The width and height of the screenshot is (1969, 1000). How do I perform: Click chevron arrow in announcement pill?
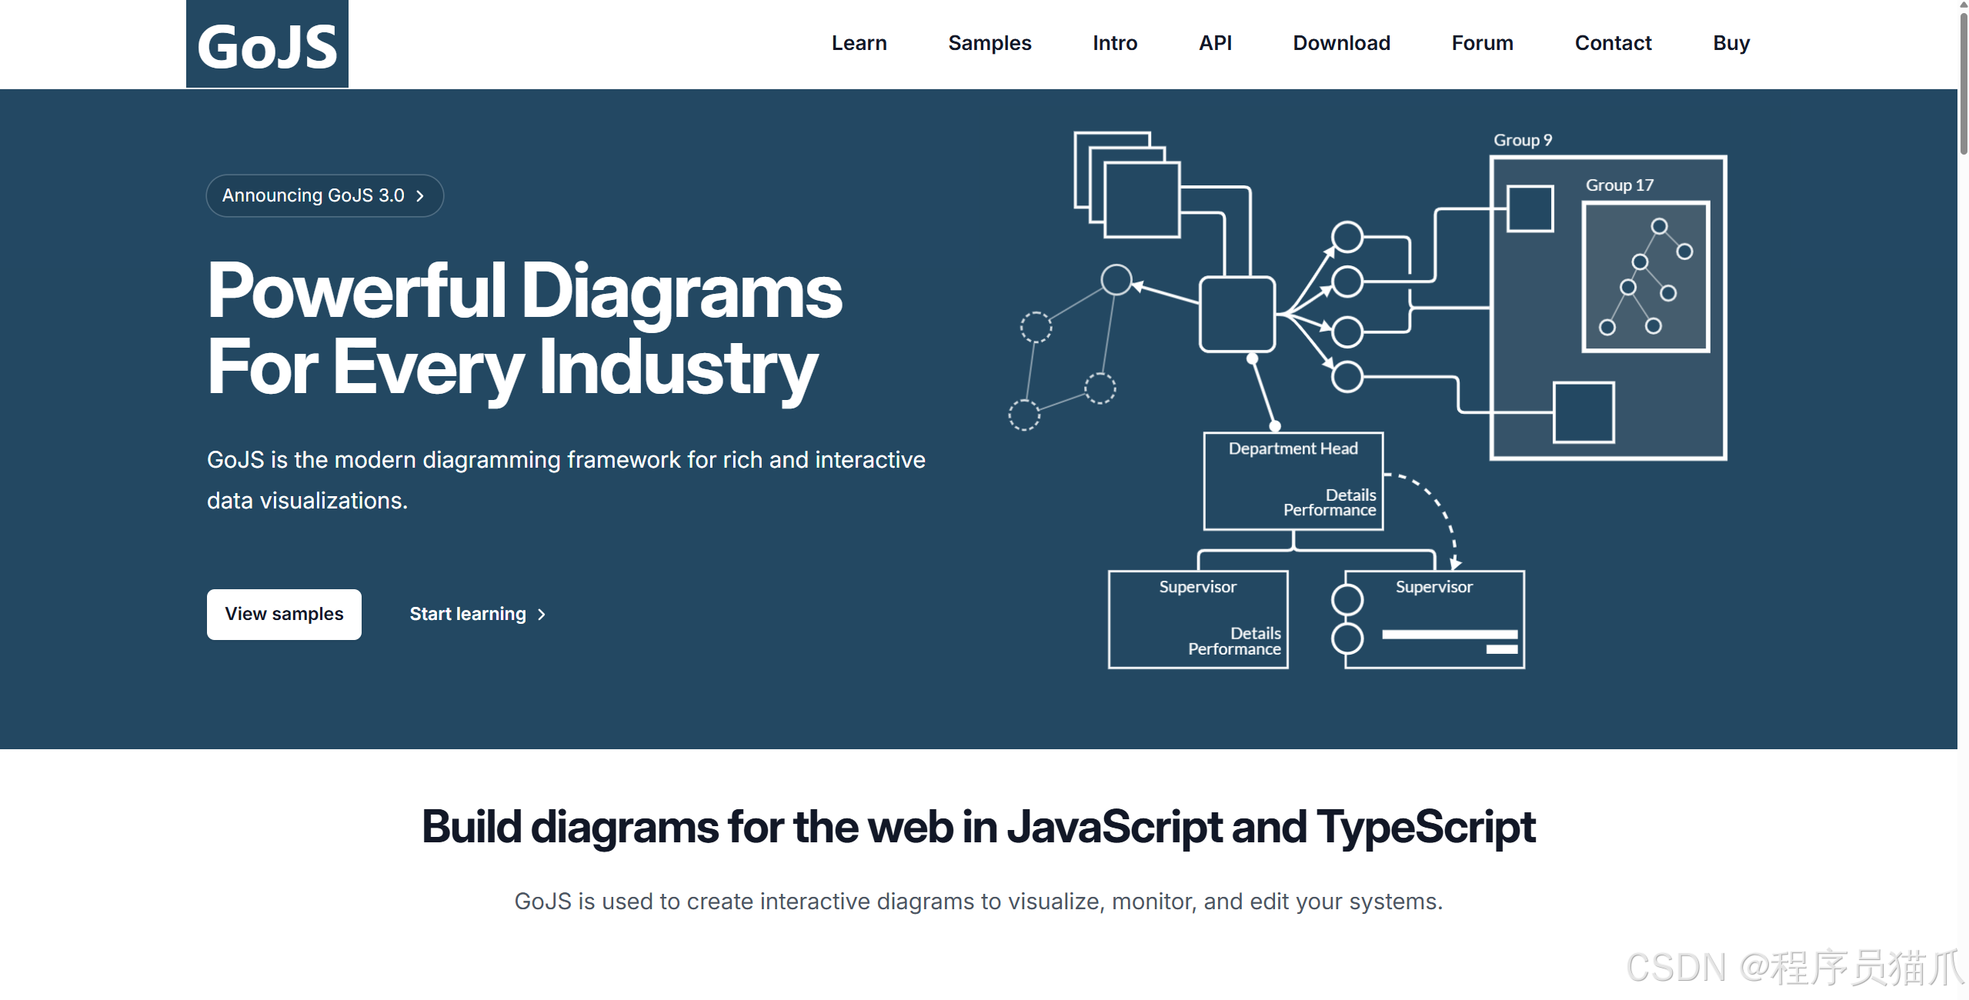point(420,196)
